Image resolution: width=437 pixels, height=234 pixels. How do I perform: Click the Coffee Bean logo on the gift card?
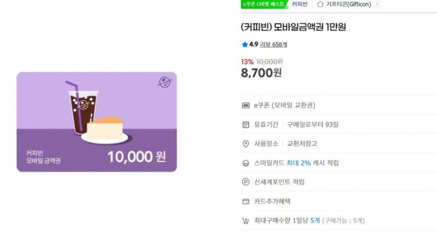pyautogui.click(x=164, y=82)
